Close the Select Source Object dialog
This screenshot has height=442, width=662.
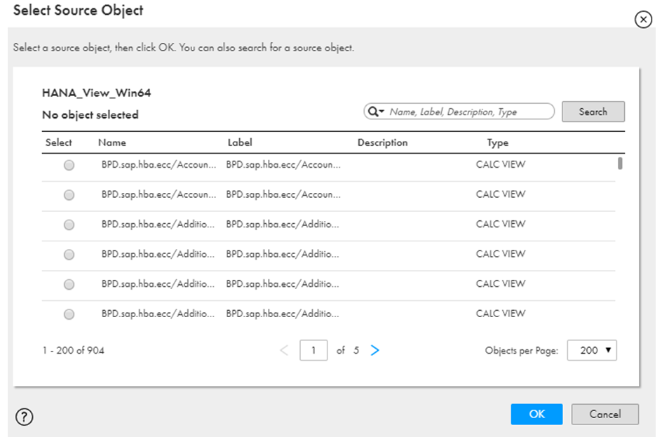[x=643, y=20]
